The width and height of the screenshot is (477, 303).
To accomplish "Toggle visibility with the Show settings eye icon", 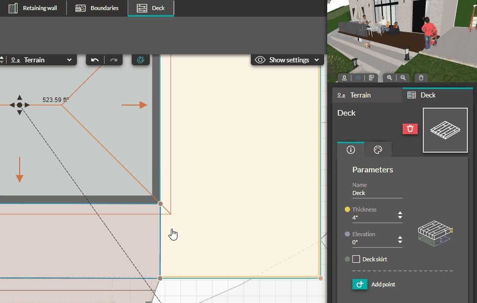I will click(260, 59).
